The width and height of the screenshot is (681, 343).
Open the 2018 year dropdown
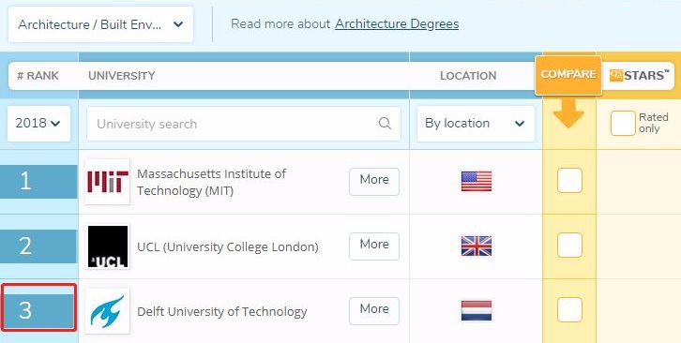click(38, 124)
